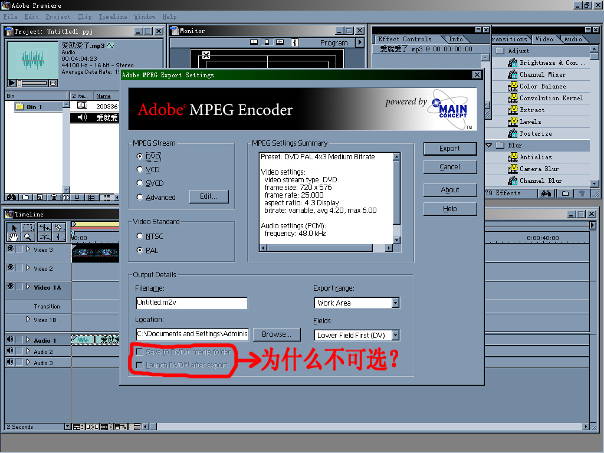Expand the Audio 1 track triangle
The height and width of the screenshot is (453, 604).
point(28,340)
